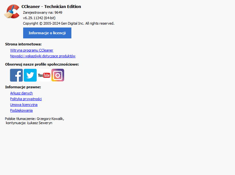235x175 pixels.
Task: Open the Instagram profile icon
Action: point(58,75)
